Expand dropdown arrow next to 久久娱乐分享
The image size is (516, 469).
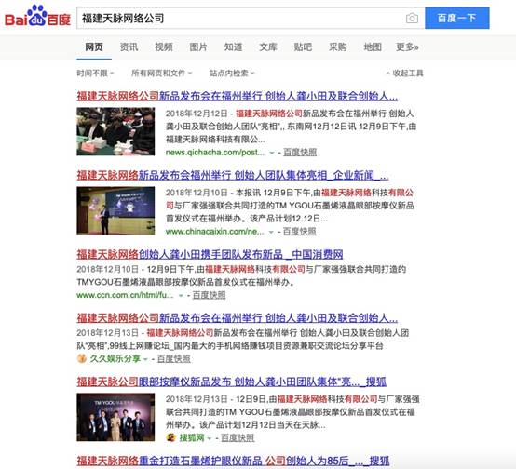coord(145,359)
